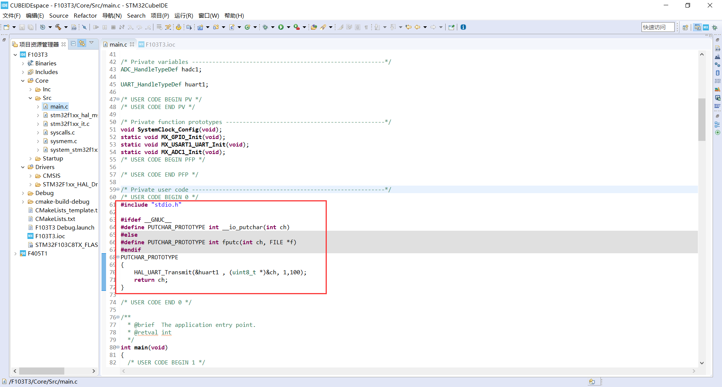Viewport: 722px width, 387px height.
Task: Expand the Drivers CMSIS folder
Action: (x=31, y=175)
